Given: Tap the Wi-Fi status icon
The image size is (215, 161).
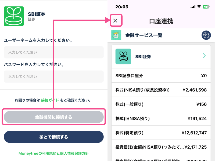Looking at the screenshot, I should pos(199,7).
